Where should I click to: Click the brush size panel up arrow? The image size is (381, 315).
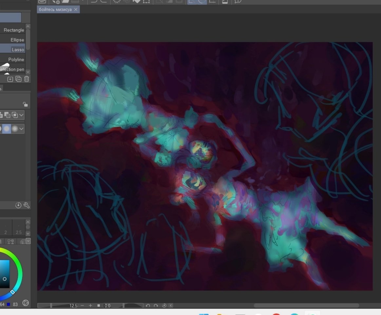[28, 222]
